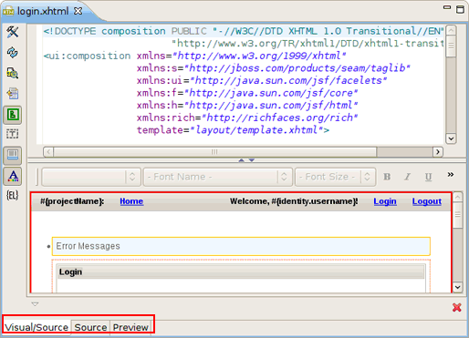The width and height of the screenshot is (469, 338).
Task: Open the Font Size dropdown
Action: 335,177
